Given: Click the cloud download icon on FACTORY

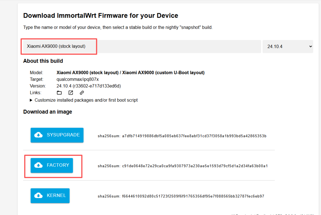Looking at the screenshot, I should click(x=38, y=165).
